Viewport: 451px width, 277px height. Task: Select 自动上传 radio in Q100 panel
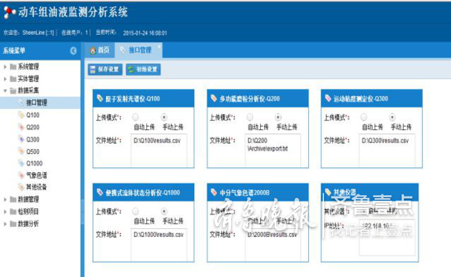pyautogui.click(x=135, y=117)
